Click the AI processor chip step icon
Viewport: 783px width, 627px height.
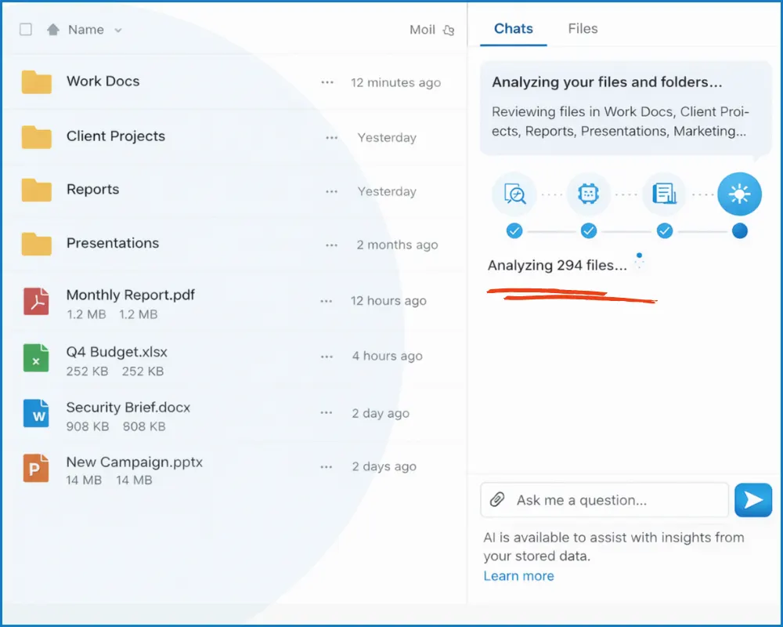(588, 194)
